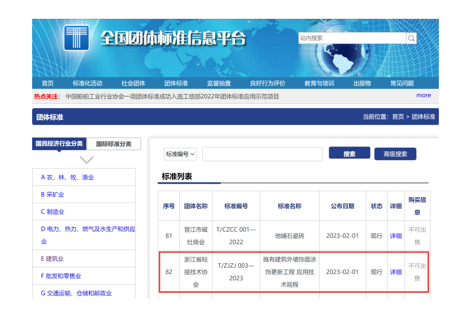
Task: Open 团体标准 in navigation bar
Action: (176, 83)
